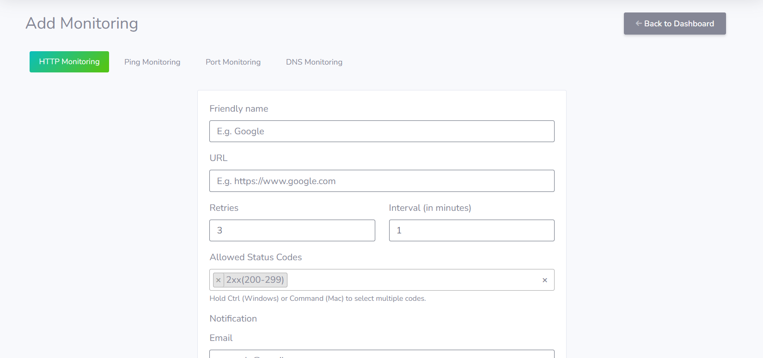Viewport: 763px width, 358px height.
Task: Click the Back to Dashboard button
Action: (675, 24)
